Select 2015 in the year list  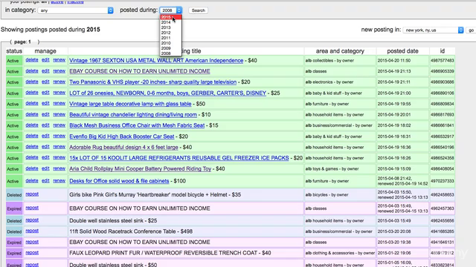pos(171,17)
